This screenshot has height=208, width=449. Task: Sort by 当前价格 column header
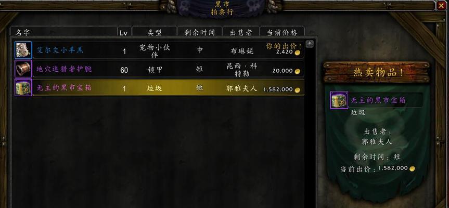(282, 32)
